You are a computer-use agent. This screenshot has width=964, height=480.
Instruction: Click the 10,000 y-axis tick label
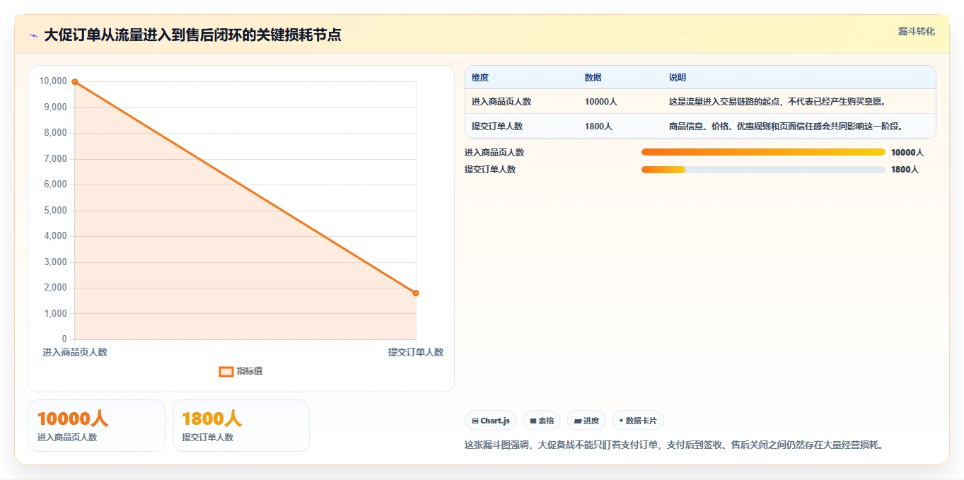tap(54, 81)
